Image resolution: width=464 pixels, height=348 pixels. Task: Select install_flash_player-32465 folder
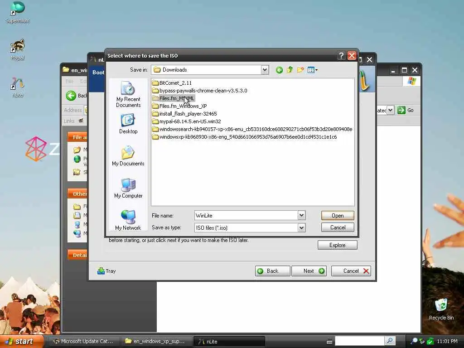[185, 114]
